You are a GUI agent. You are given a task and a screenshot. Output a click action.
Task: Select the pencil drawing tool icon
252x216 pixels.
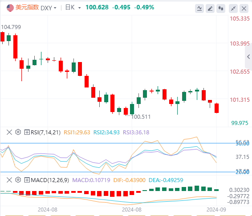[x=210, y=8]
